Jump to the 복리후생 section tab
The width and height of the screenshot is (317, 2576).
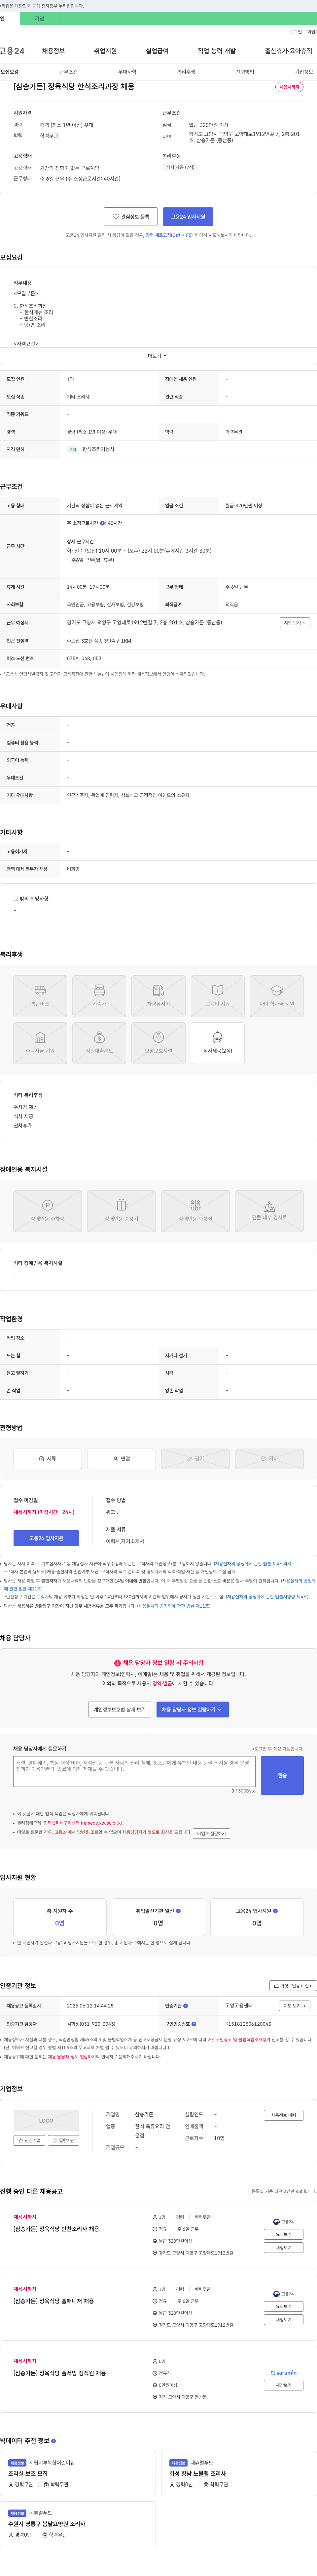click(186, 72)
